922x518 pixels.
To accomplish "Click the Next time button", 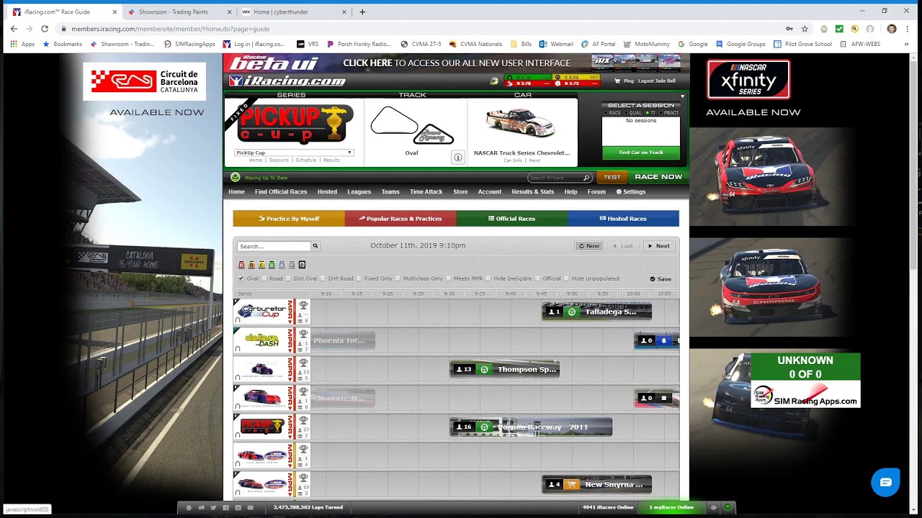I will (x=659, y=246).
